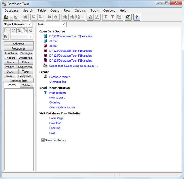Click the icon right of the T icon

click(x=119, y=17)
